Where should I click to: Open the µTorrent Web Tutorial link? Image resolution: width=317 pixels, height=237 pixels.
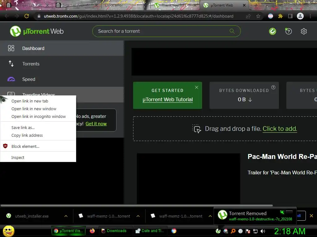[167, 100]
